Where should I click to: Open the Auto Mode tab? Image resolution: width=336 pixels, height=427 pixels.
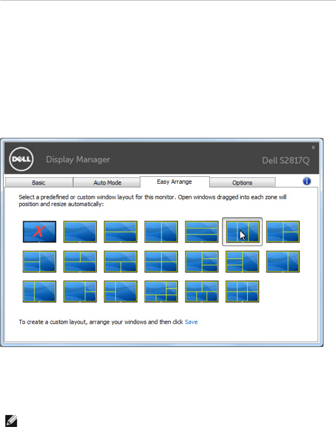107,182
